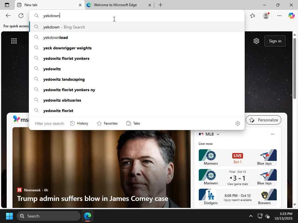This screenshot has width=298, height=223.
Task: Open the taskbar clock 5:23 PM
Action: point(283,216)
